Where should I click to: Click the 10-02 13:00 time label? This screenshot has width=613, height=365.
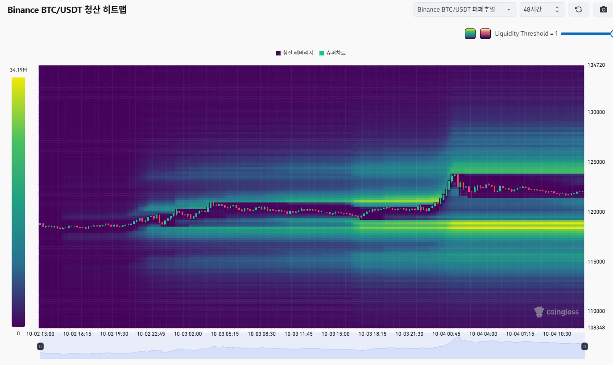pyautogui.click(x=40, y=333)
